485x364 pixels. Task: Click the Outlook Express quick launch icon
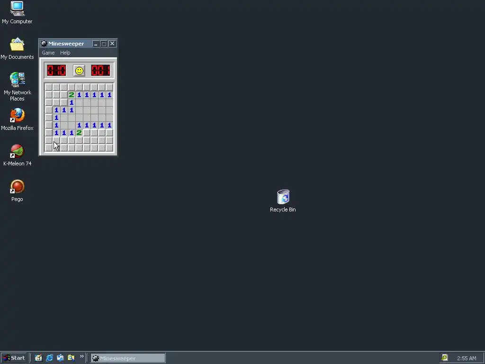click(60, 358)
